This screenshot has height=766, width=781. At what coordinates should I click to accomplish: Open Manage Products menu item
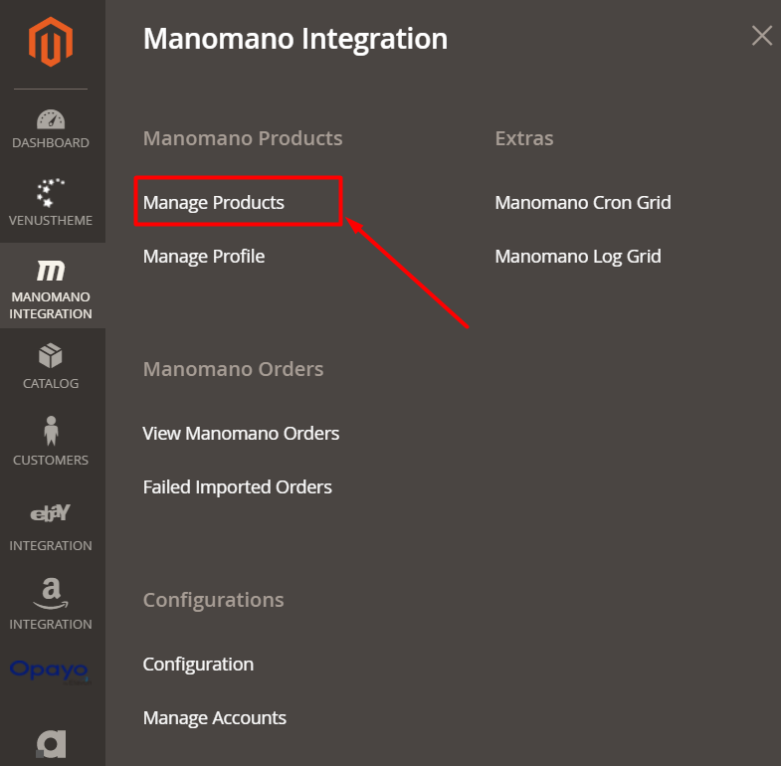coord(214,203)
